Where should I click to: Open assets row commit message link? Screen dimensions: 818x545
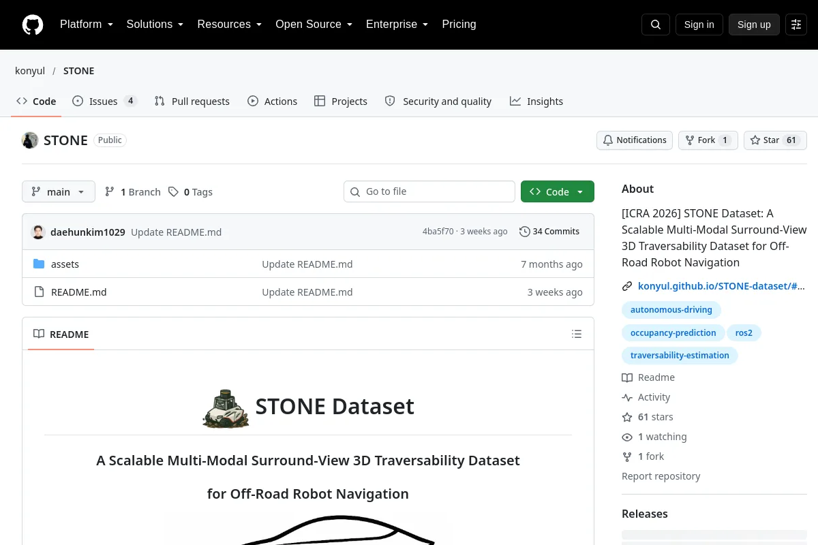click(307, 264)
